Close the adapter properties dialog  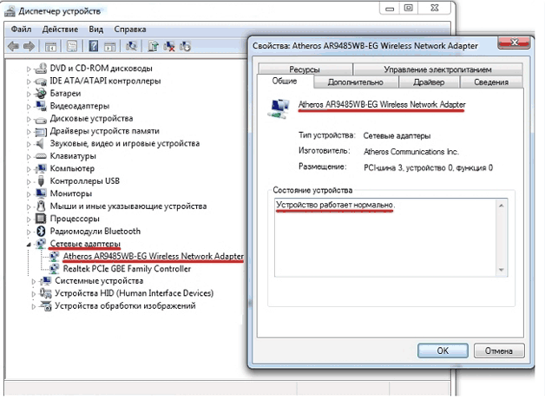coord(514,43)
